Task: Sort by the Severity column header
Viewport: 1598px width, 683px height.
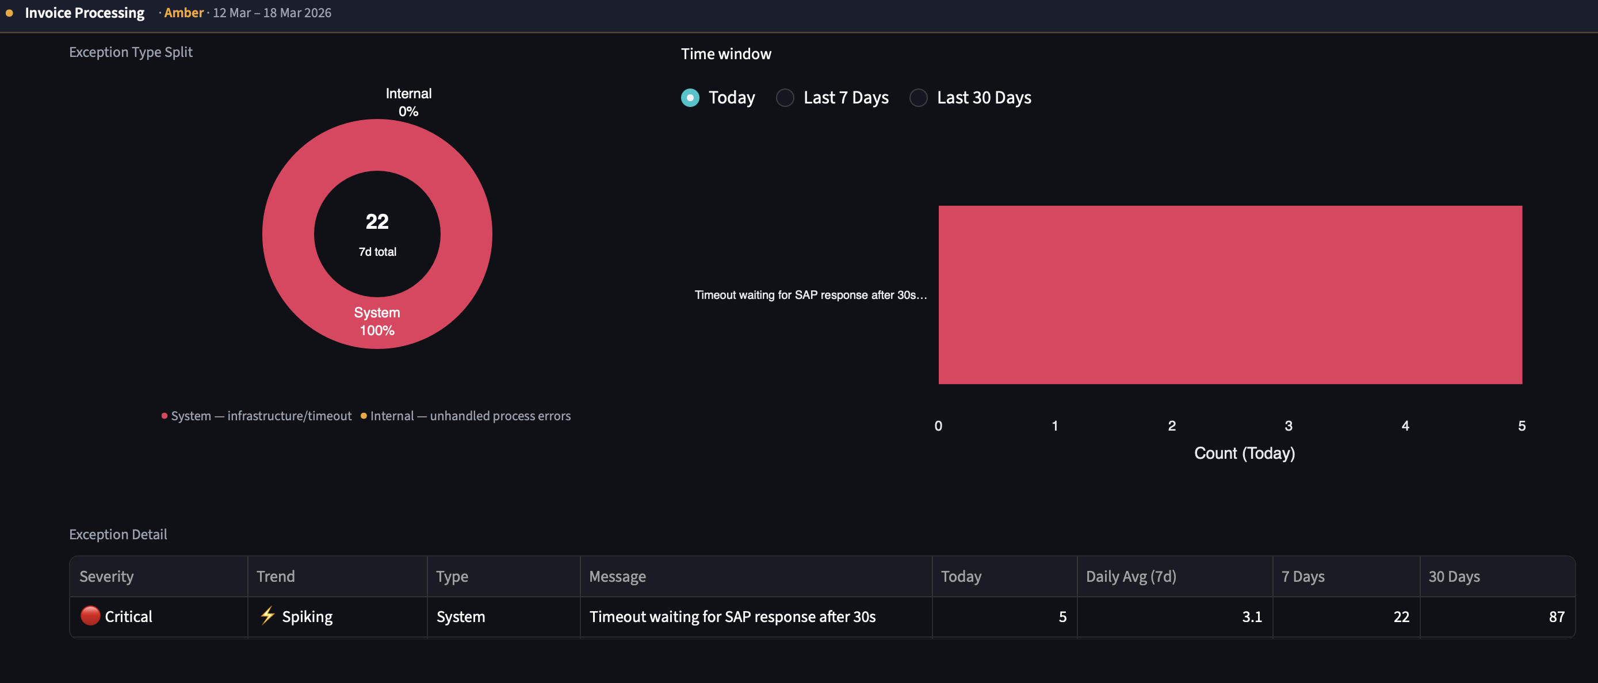Action: pyautogui.click(x=106, y=575)
